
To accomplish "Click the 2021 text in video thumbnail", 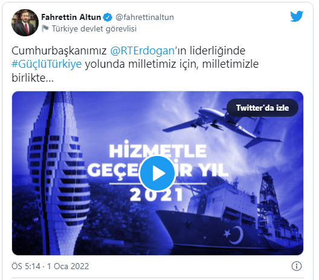I will pyautogui.click(x=156, y=195).
